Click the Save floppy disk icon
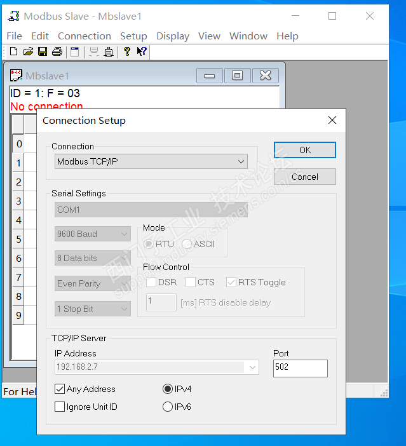 tap(43, 51)
